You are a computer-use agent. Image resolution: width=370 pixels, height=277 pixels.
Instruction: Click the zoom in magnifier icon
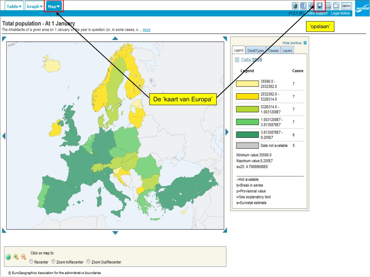click(16, 257)
